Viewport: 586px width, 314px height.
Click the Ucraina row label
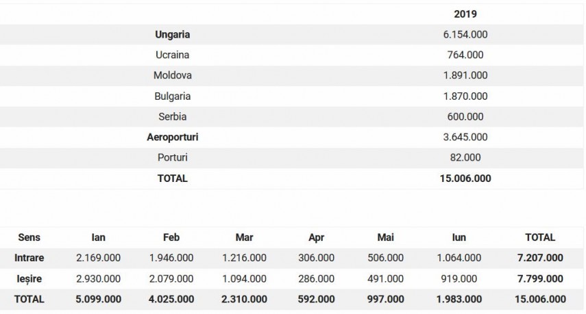[x=172, y=55]
